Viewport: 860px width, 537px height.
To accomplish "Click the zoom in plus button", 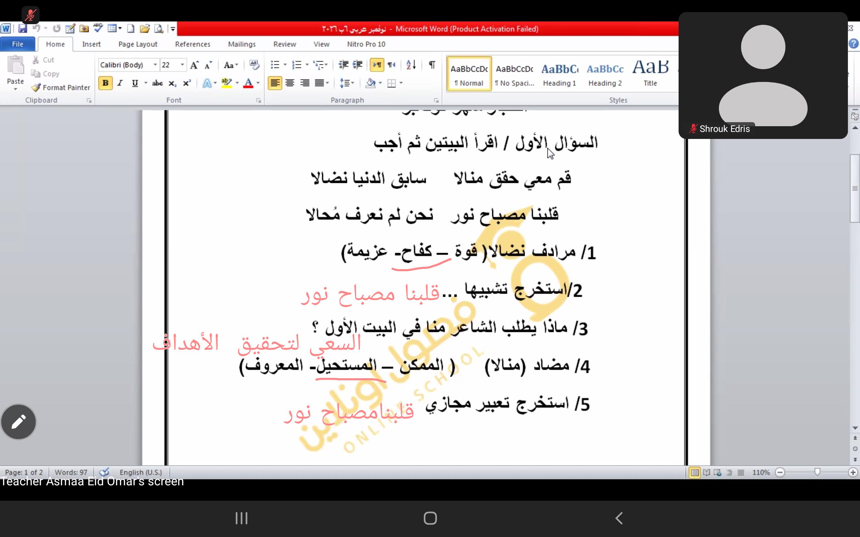I will tap(853, 472).
